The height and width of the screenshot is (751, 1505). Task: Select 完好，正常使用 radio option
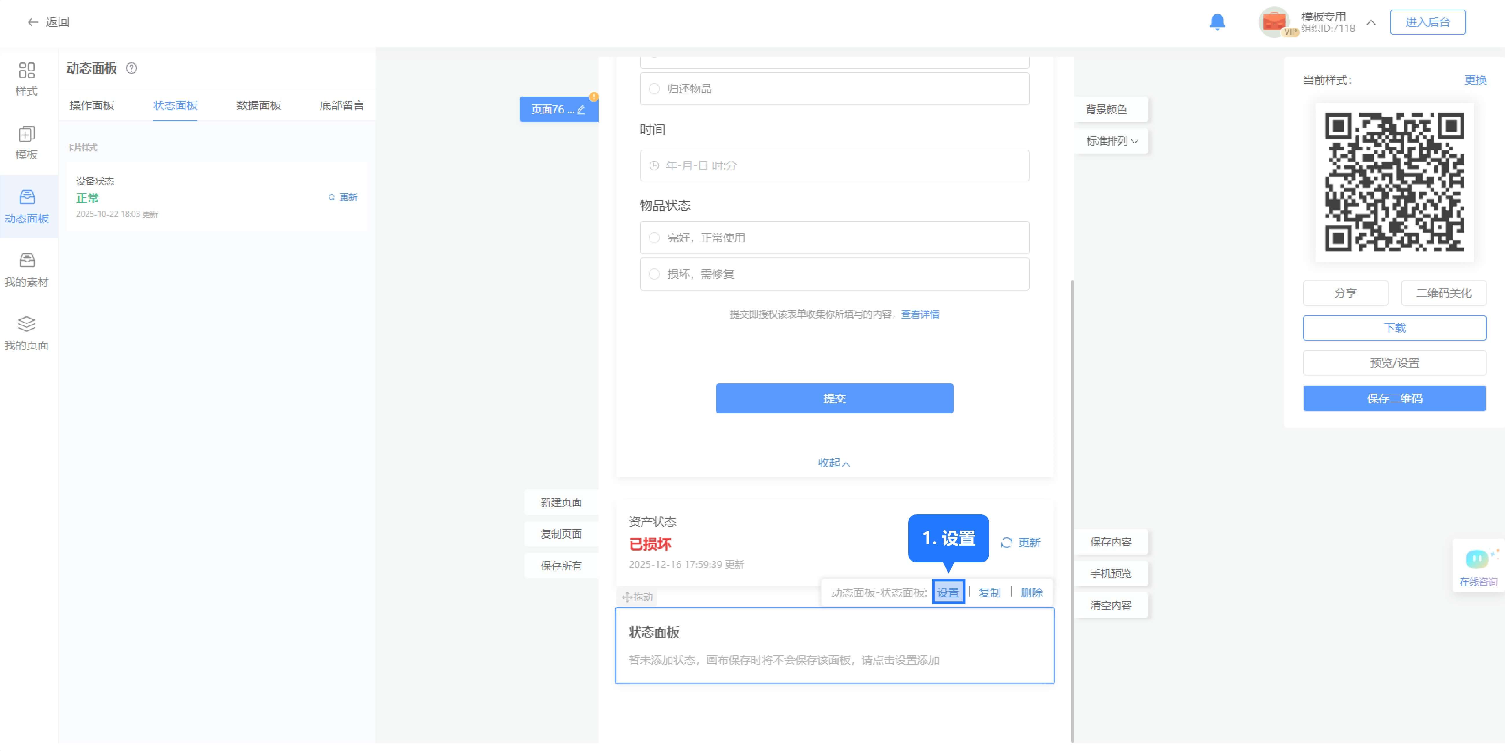coord(654,238)
